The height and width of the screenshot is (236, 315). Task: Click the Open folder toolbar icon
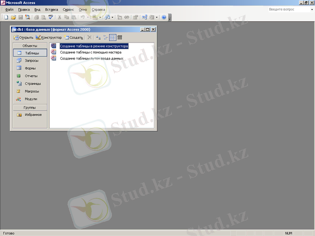[x=13, y=17]
